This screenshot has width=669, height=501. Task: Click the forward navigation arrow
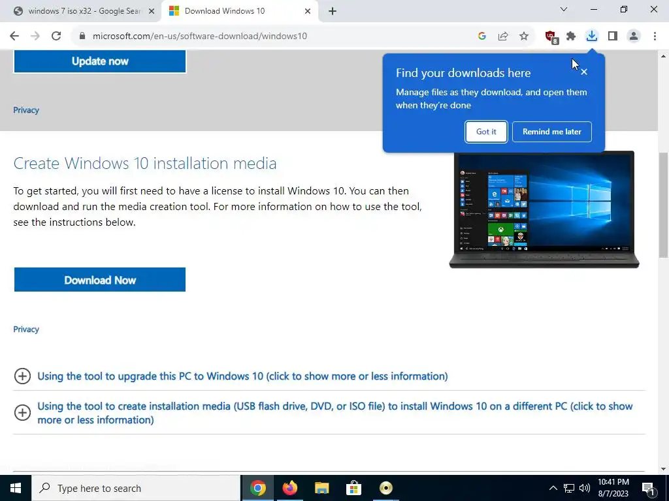point(35,37)
